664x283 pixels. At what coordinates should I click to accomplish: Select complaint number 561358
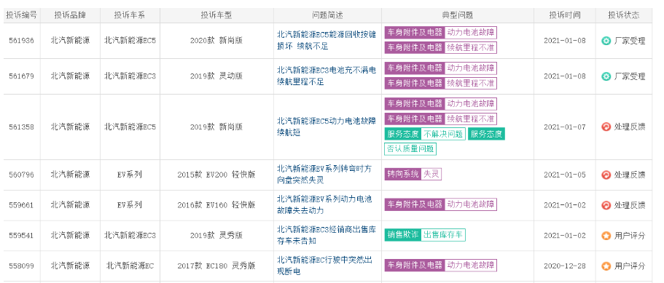pyautogui.click(x=22, y=127)
